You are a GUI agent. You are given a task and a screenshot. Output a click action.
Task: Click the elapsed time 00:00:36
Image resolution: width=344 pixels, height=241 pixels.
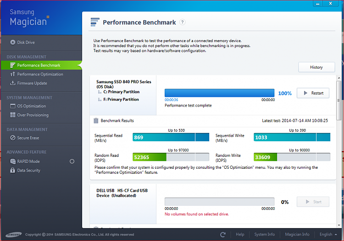172,100
